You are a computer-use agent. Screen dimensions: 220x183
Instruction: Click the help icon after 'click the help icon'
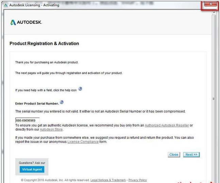click(80, 89)
